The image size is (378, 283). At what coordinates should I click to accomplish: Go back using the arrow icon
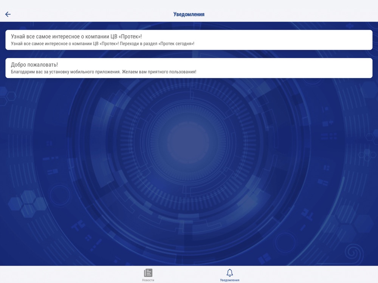[x=8, y=14]
